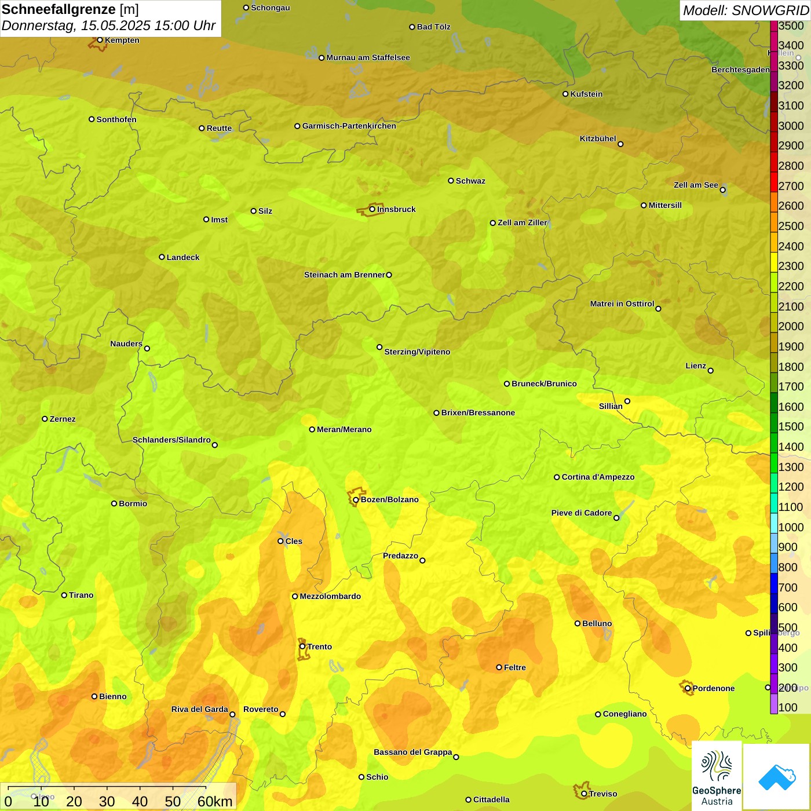Click the Nauders label

(x=126, y=344)
